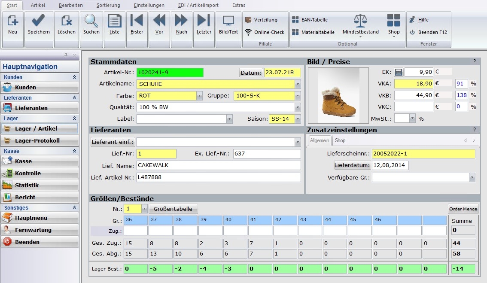Collapse the Kunden navigation section
This screenshot has height=283, width=487.
coord(74,77)
